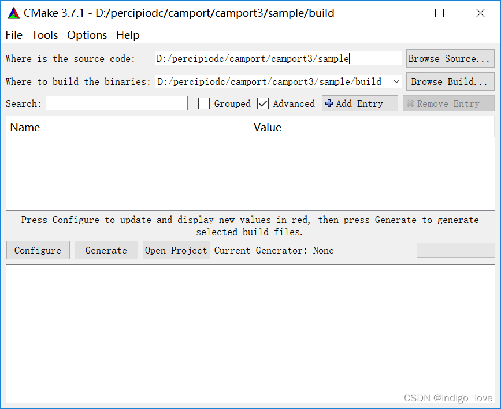Enable the Grouped checkbox
The height and width of the screenshot is (409, 501).
204,103
